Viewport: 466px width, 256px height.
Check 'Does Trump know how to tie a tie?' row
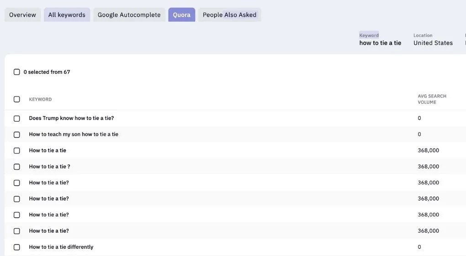[x=16, y=118]
